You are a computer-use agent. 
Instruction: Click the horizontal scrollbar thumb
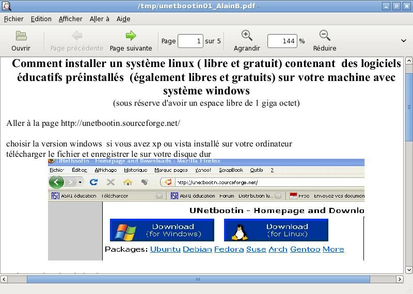(x=198, y=279)
